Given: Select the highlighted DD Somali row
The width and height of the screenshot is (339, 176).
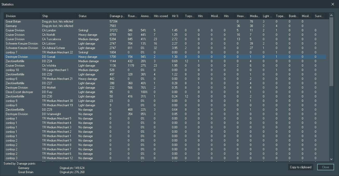Looking at the screenshot, I should tap(165, 57).
